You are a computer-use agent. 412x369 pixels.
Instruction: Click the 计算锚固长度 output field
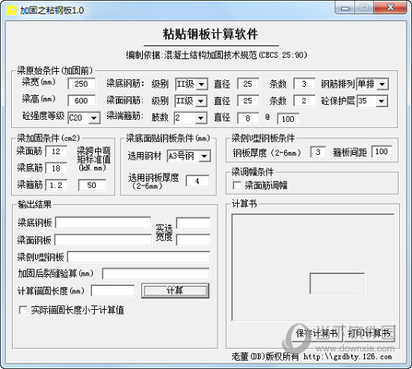113,291
